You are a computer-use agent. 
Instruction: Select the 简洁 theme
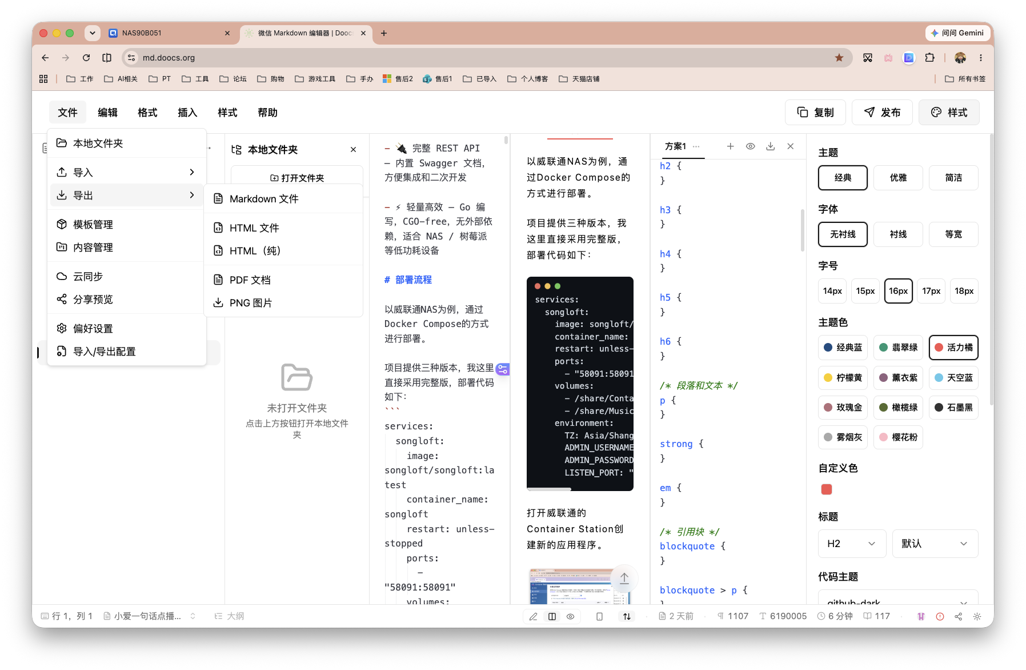[953, 178]
